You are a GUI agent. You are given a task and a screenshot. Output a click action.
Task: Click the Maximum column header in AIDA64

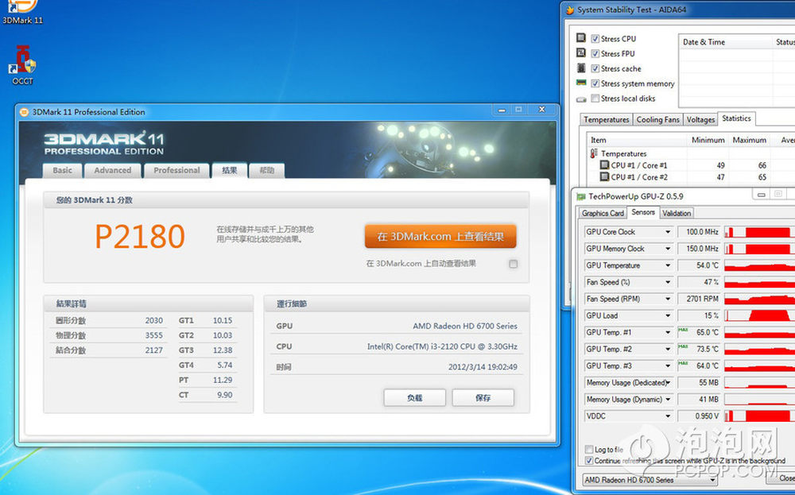749,140
